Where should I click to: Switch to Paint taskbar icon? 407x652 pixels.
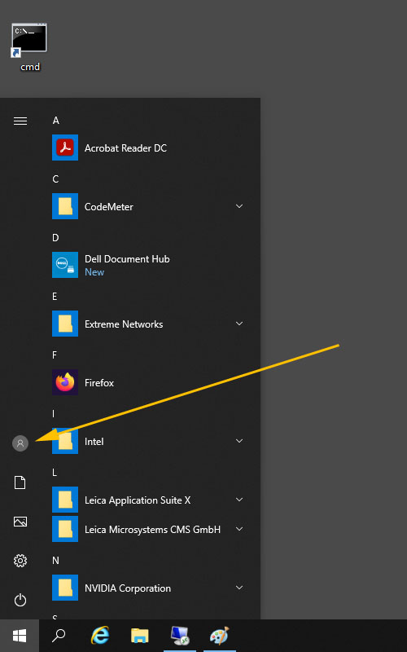(220, 636)
